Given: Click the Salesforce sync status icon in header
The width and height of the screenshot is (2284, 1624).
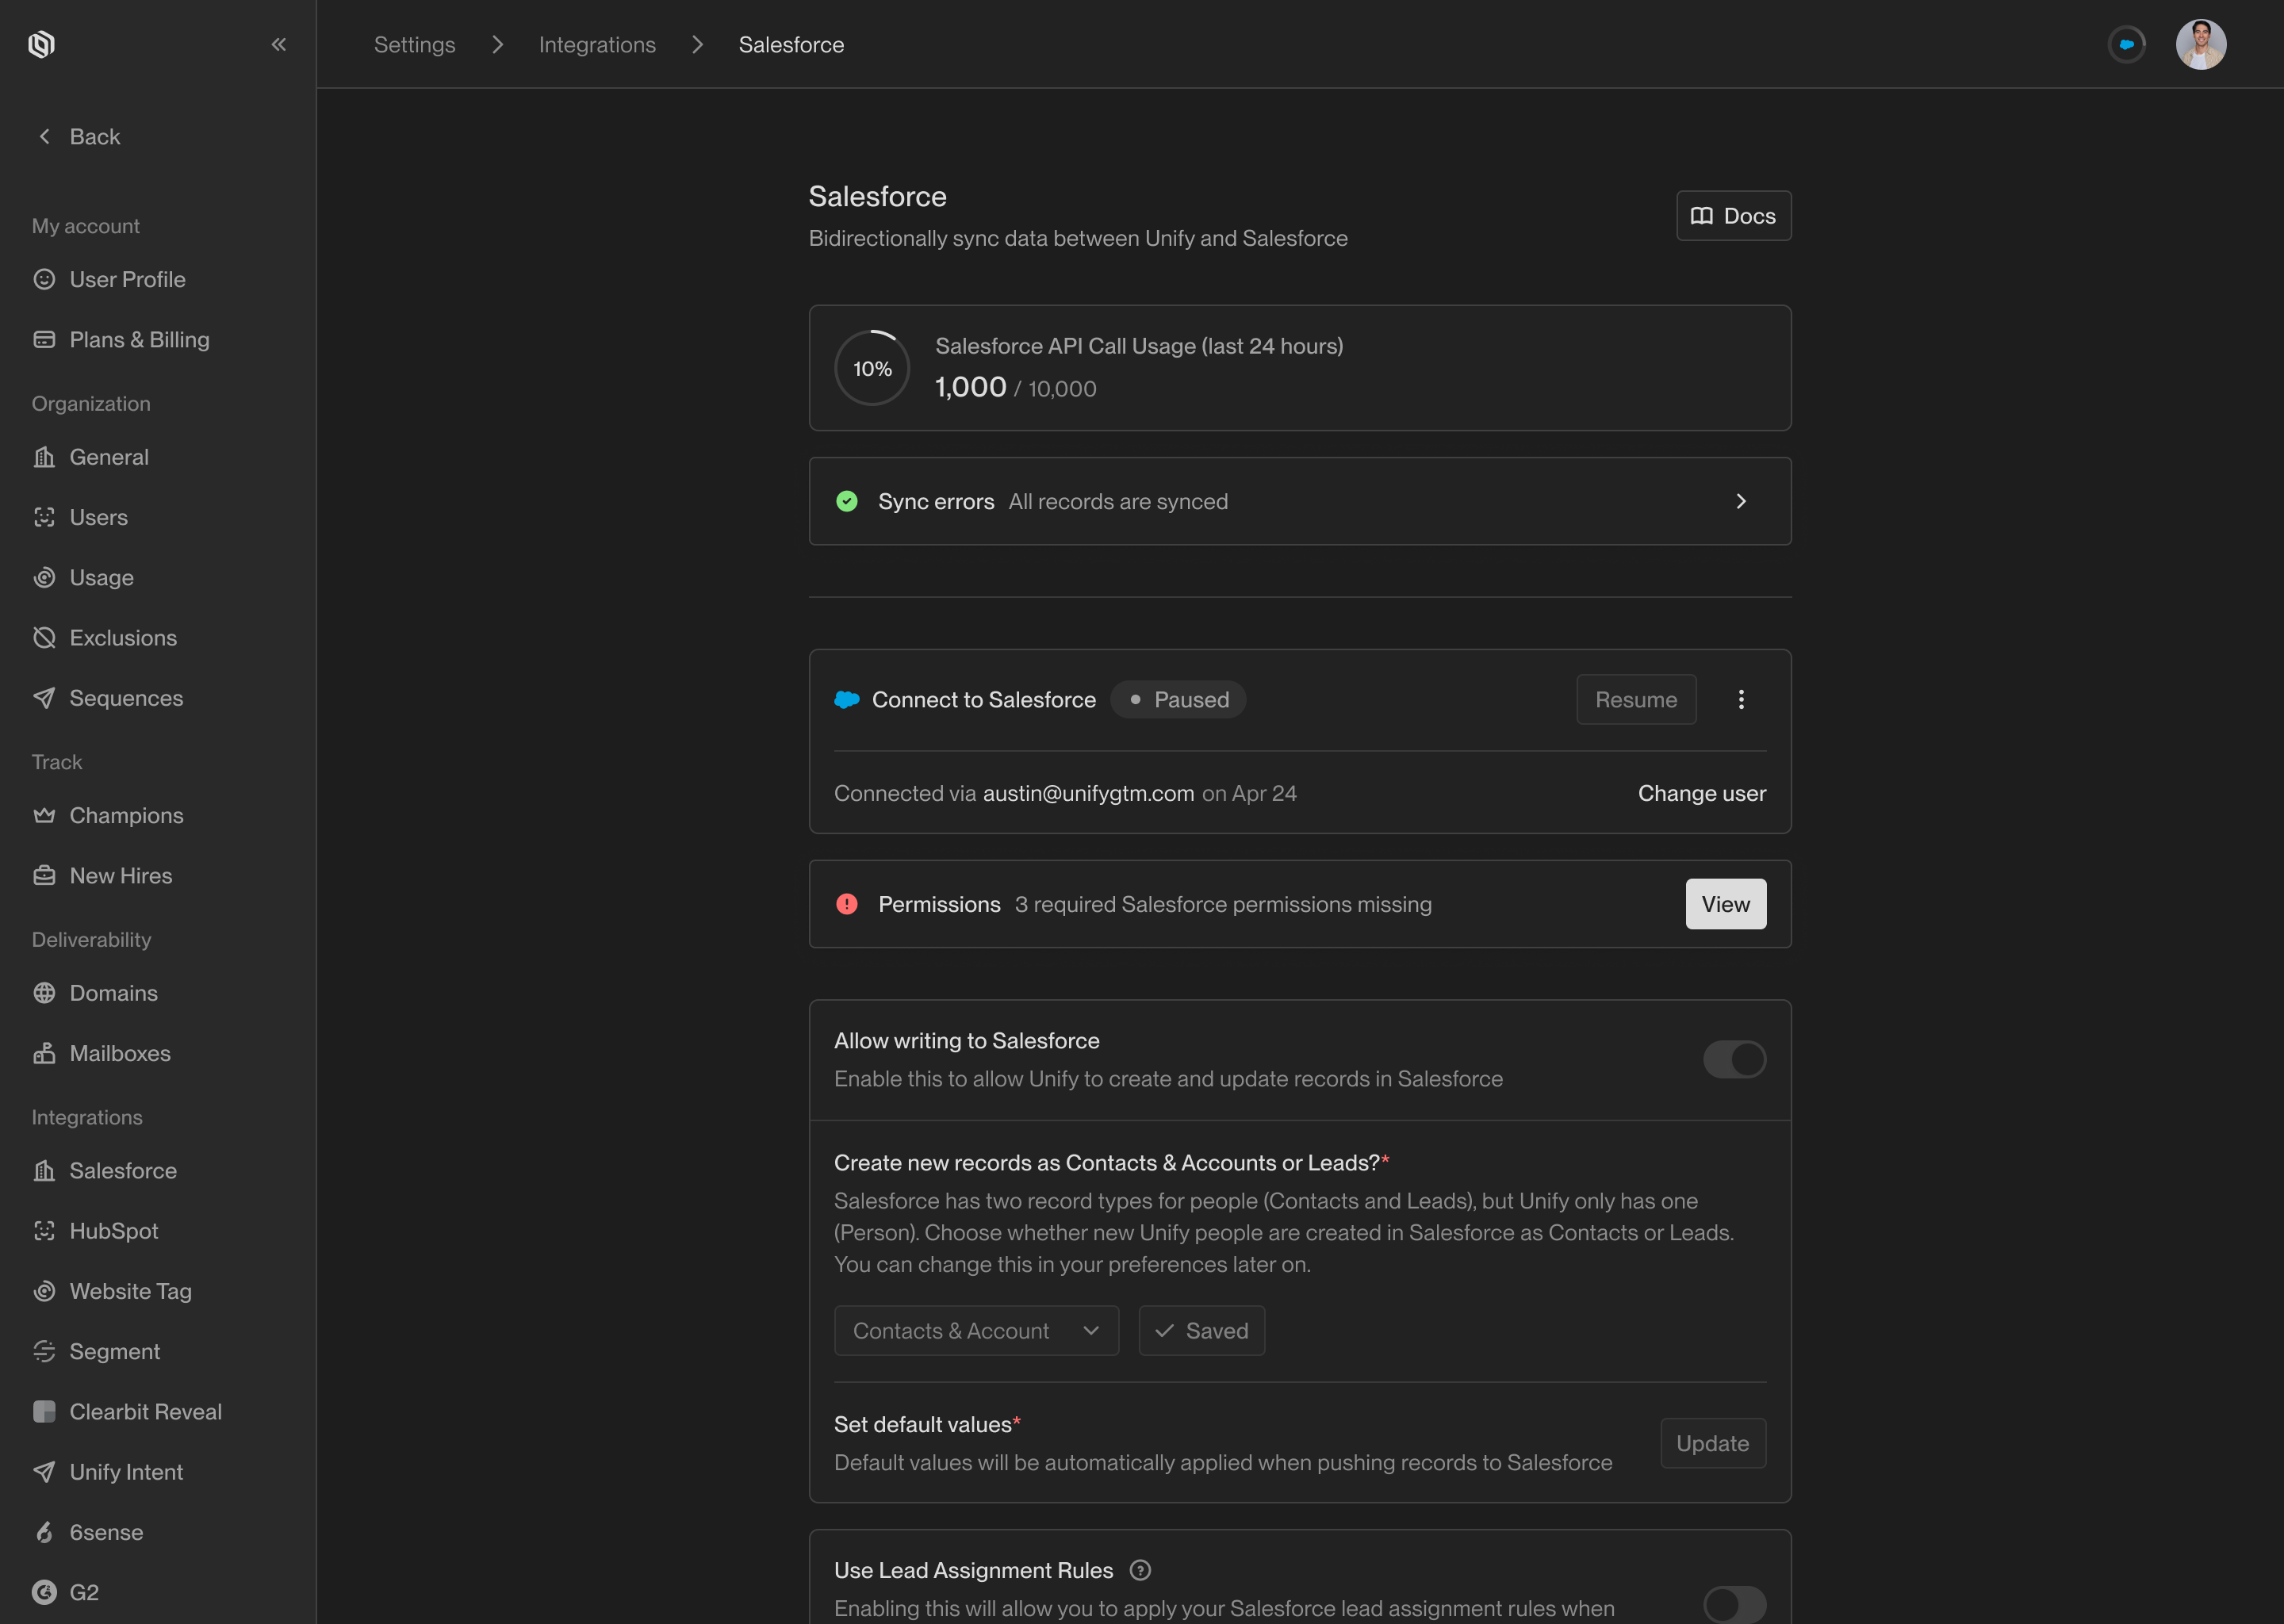Looking at the screenshot, I should click(x=2126, y=44).
